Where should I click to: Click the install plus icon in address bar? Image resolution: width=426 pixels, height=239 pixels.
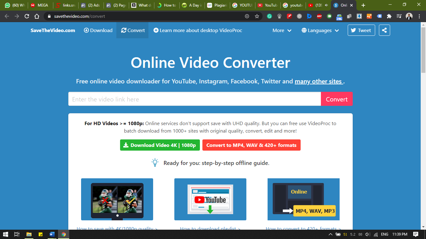point(247,16)
